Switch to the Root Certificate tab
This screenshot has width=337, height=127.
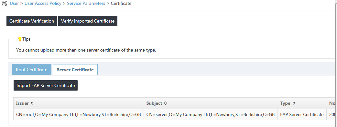[x=32, y=70]
